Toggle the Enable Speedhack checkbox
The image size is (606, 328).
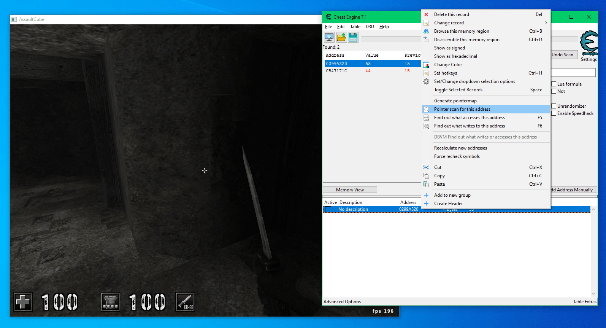pos(554,113)
